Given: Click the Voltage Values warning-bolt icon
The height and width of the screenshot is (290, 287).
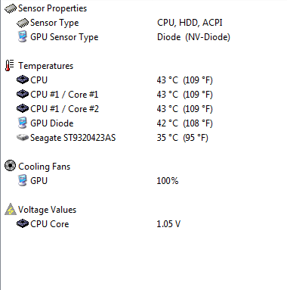Looking at the screenshot, I should pyautogui.click(x=11, y=209).
